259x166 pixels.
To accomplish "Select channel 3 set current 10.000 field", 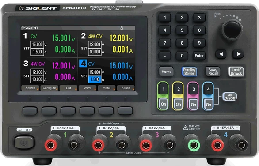I will pyautogui.click(x=37, y=79).
